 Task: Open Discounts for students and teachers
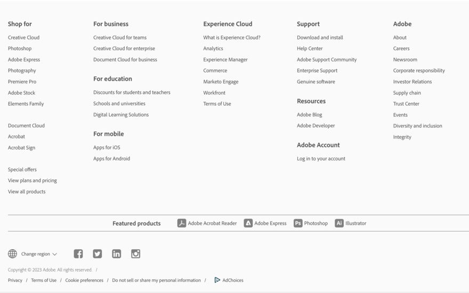click(132, 92)
